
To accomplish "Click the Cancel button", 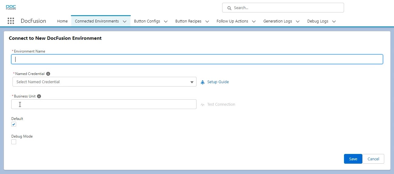I will (373, 159).
